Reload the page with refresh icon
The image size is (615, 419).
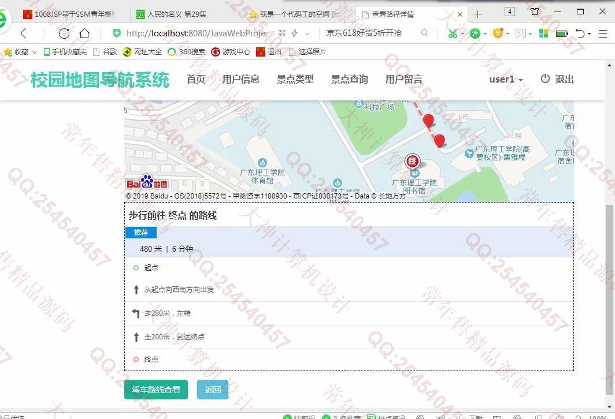64,33
